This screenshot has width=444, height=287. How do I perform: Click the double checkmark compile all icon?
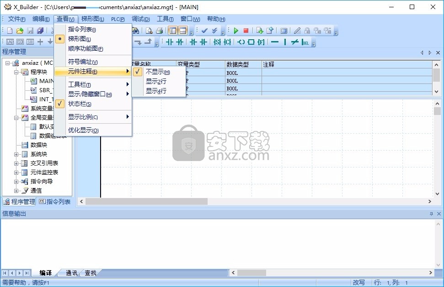pos(214,31)
